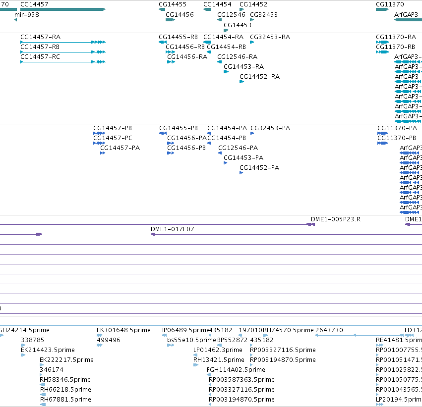
Task: Select transcript CG14457-RB
Action: (x=40, y=47)
